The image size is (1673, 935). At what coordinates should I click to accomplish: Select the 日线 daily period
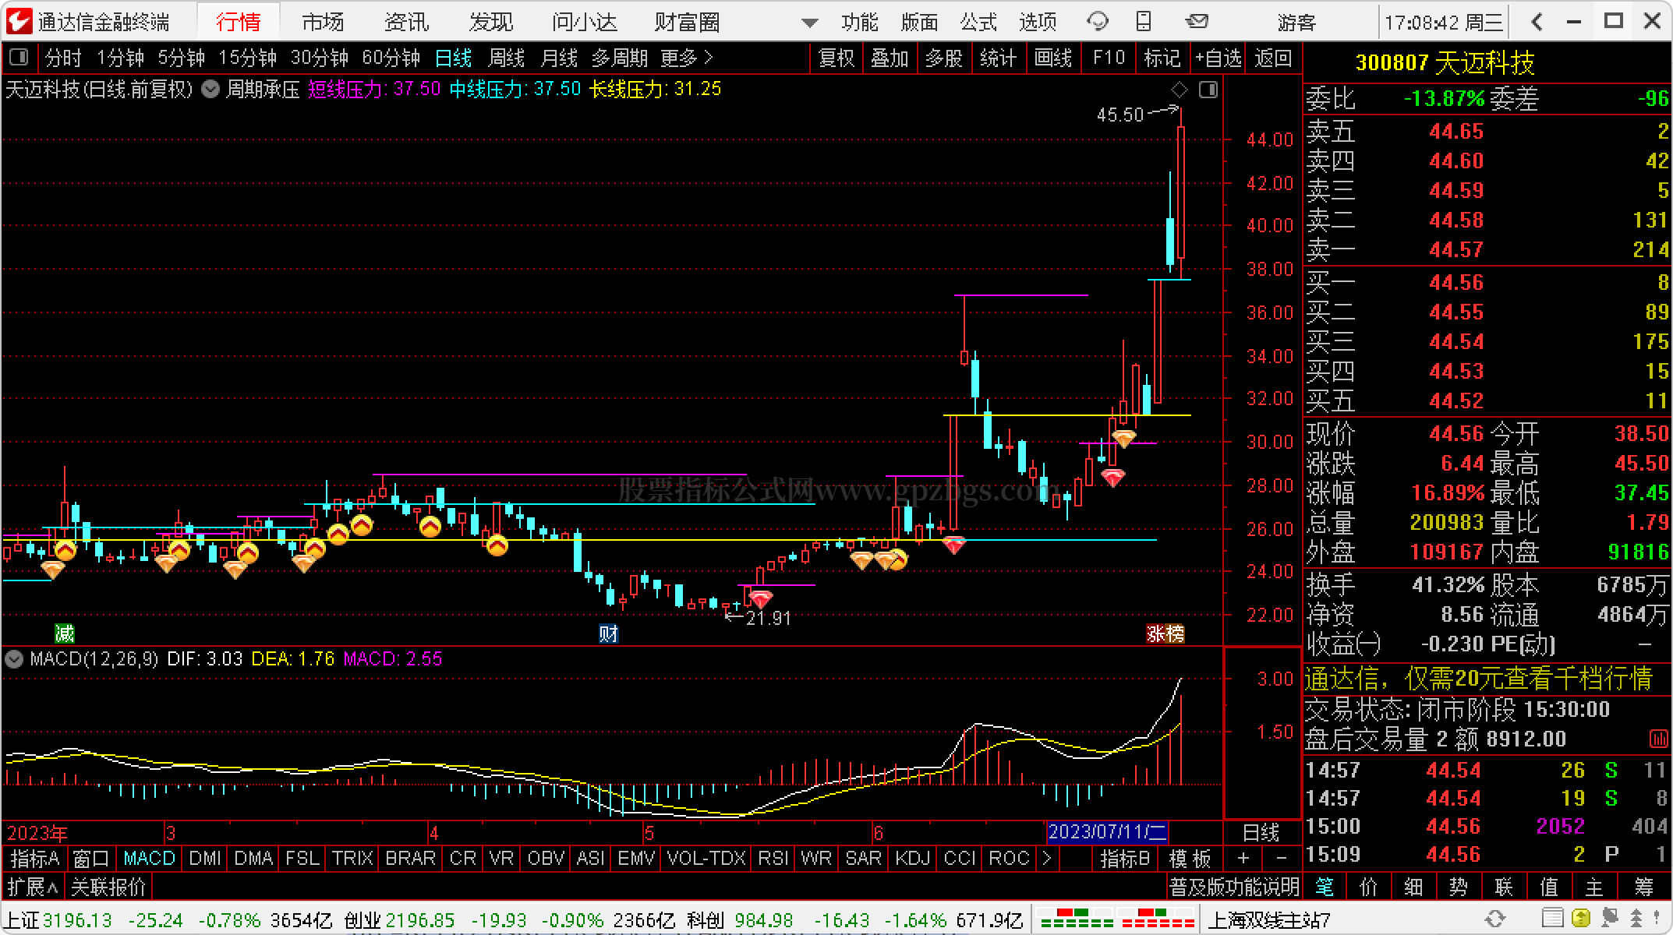[453, 58]
